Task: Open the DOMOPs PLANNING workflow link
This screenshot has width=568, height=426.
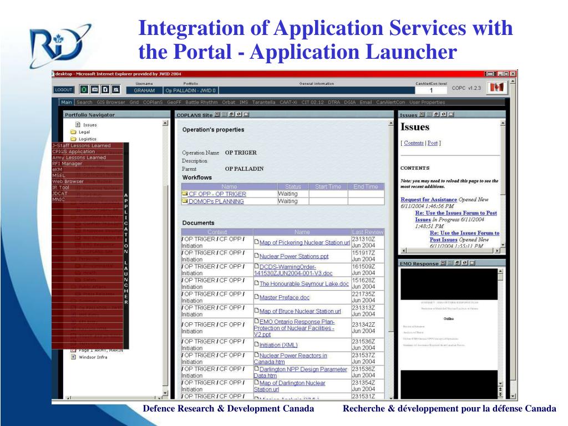Action: [x=216, y=201]
